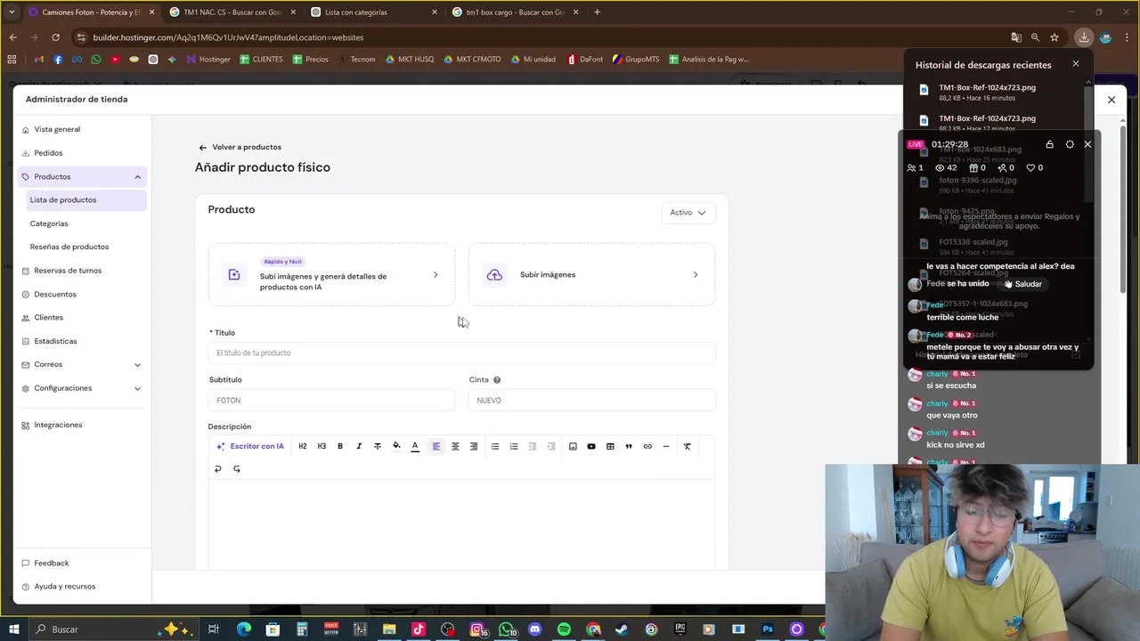Open Photoshop from the taskbar
This screenshot has width=1140, height=641.
pos(768,629)
